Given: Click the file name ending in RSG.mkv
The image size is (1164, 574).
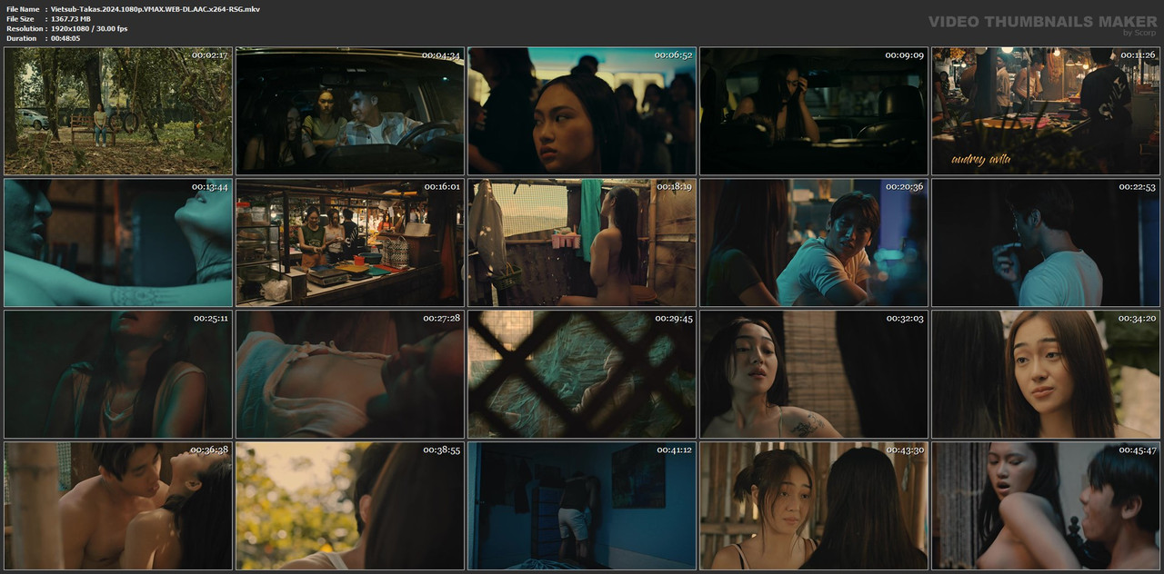Looking at the screenshot, I should 156,8.
